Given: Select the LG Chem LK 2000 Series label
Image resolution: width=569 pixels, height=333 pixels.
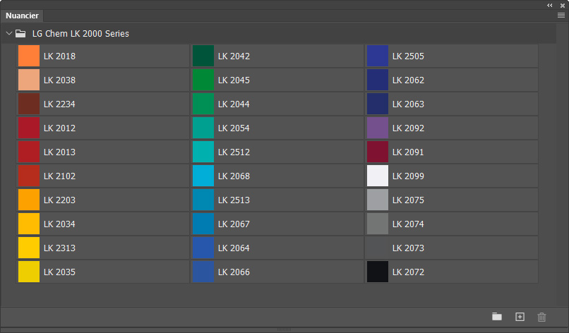Looking at the screenshot, I should pyautogui.click(x=80, y=34).
